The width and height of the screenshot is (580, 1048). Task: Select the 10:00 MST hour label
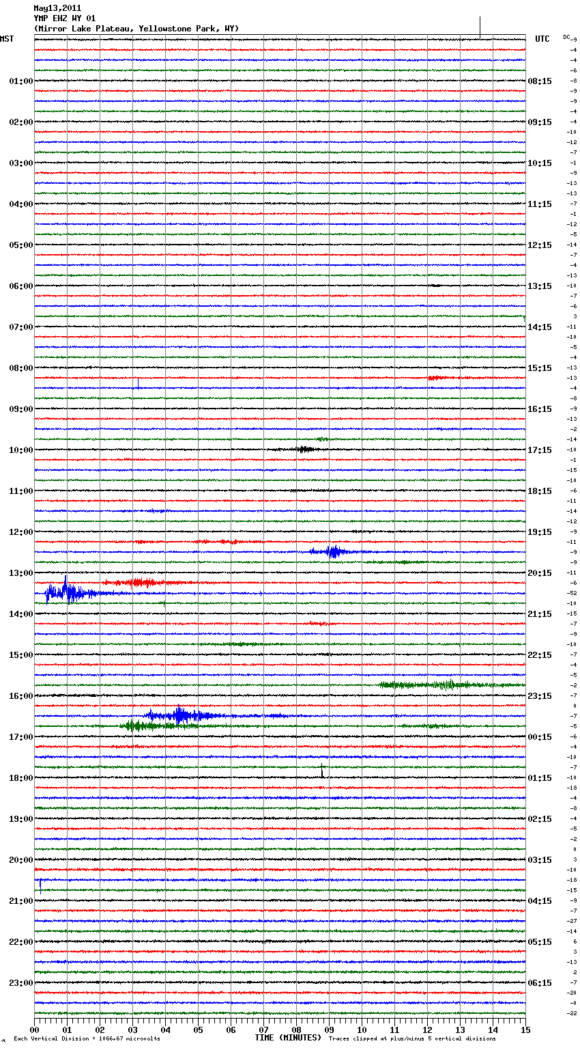click(21, 450)
